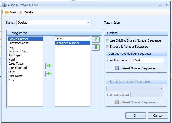Viewport: 172px width, 123px height.
Task: Open the Name dropdown showing Quotes
Action: [x=88, y=23]
